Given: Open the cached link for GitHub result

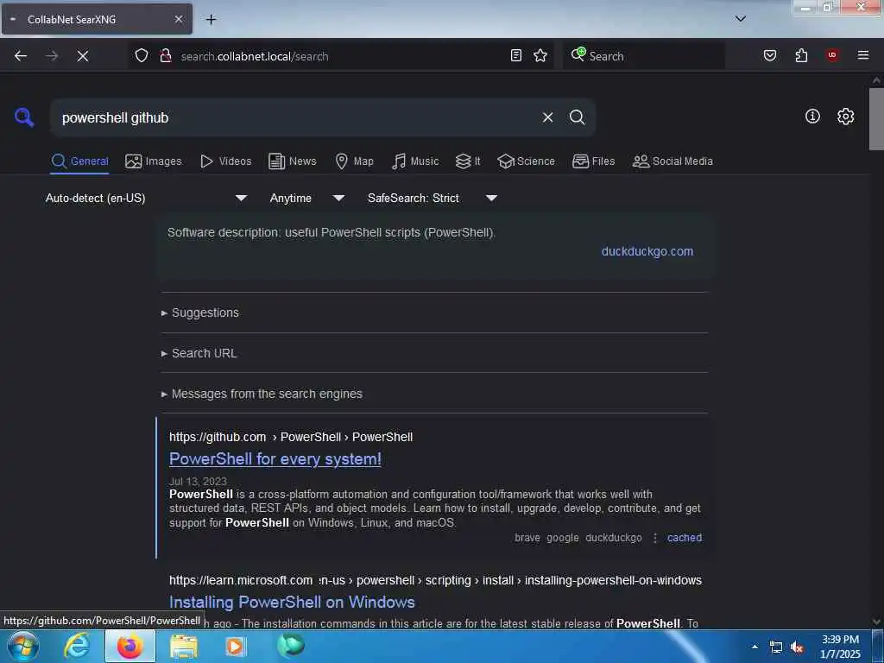Looking at the screenshot, I should (685, 538).
